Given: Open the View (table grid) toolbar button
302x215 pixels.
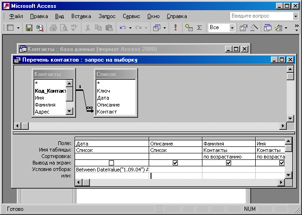Looking at the screenshot, I should pos(10,28).
